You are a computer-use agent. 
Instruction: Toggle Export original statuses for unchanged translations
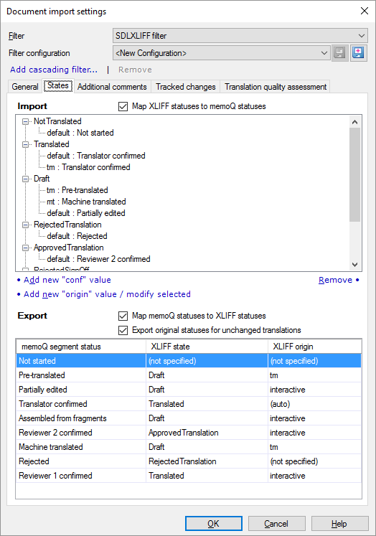pyautogui.click(x=123, y=330)
